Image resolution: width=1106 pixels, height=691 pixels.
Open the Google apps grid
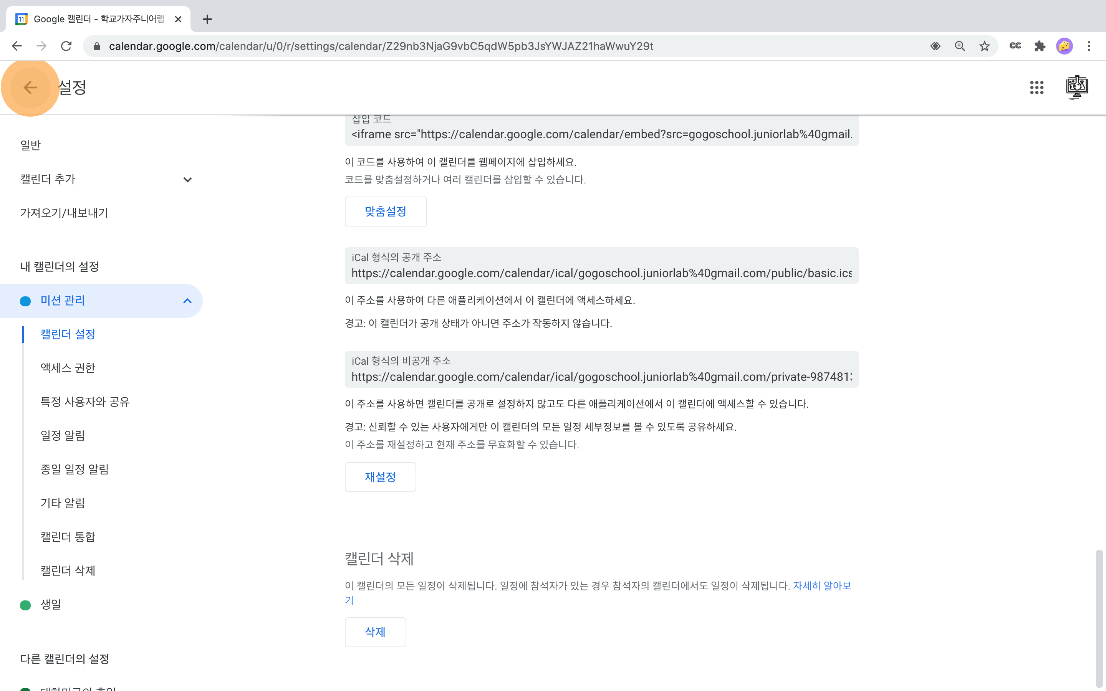click(1036, 87)
